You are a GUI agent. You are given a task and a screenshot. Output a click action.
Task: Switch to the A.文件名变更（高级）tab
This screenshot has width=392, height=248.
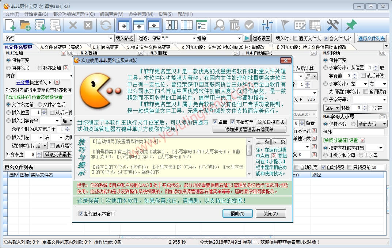61,47
